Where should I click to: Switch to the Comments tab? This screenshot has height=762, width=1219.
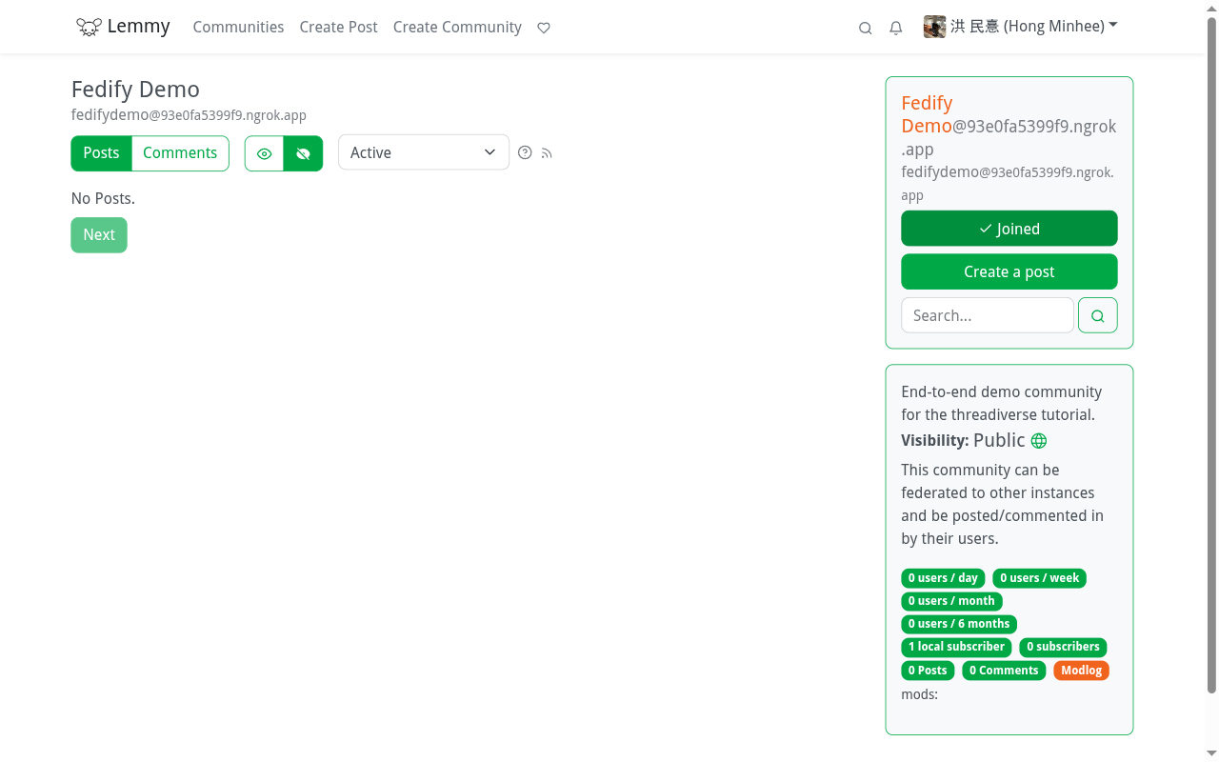tap(180, 153)
